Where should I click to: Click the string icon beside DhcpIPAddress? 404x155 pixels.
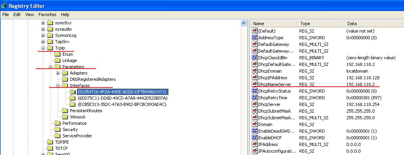tap(255, 78)
